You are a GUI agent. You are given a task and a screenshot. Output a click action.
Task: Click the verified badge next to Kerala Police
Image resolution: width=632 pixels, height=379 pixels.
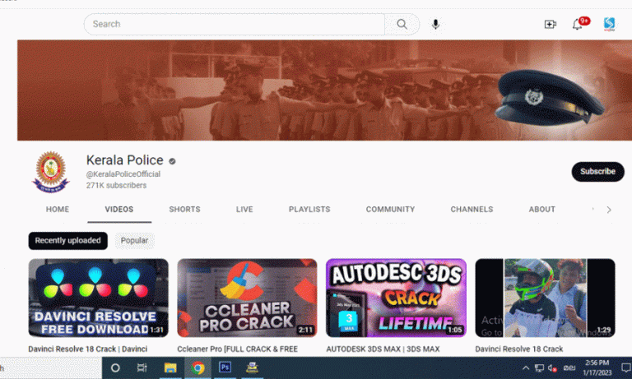172,161
